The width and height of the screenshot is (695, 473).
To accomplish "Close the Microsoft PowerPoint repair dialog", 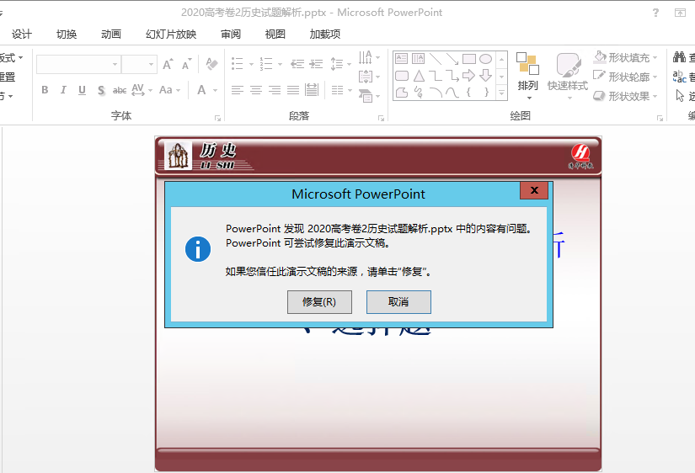I will [534, 190].
